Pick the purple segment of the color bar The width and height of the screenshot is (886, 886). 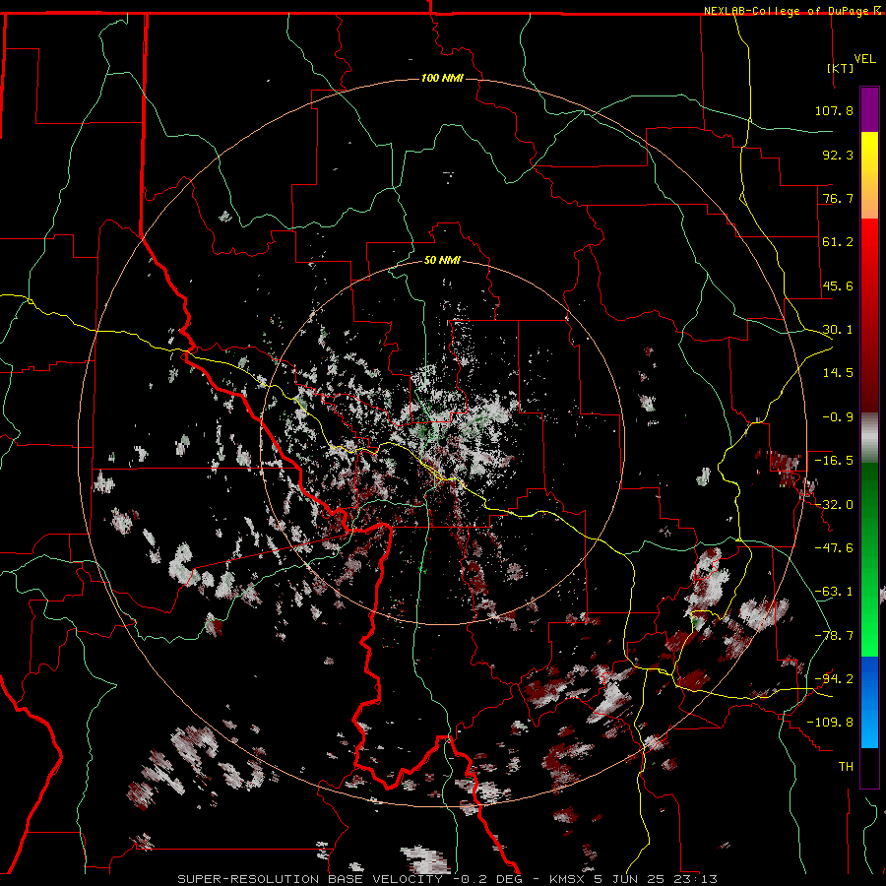click(869, 109)
